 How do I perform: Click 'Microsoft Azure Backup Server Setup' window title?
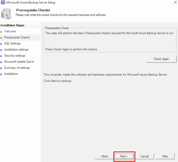point(31,2)
